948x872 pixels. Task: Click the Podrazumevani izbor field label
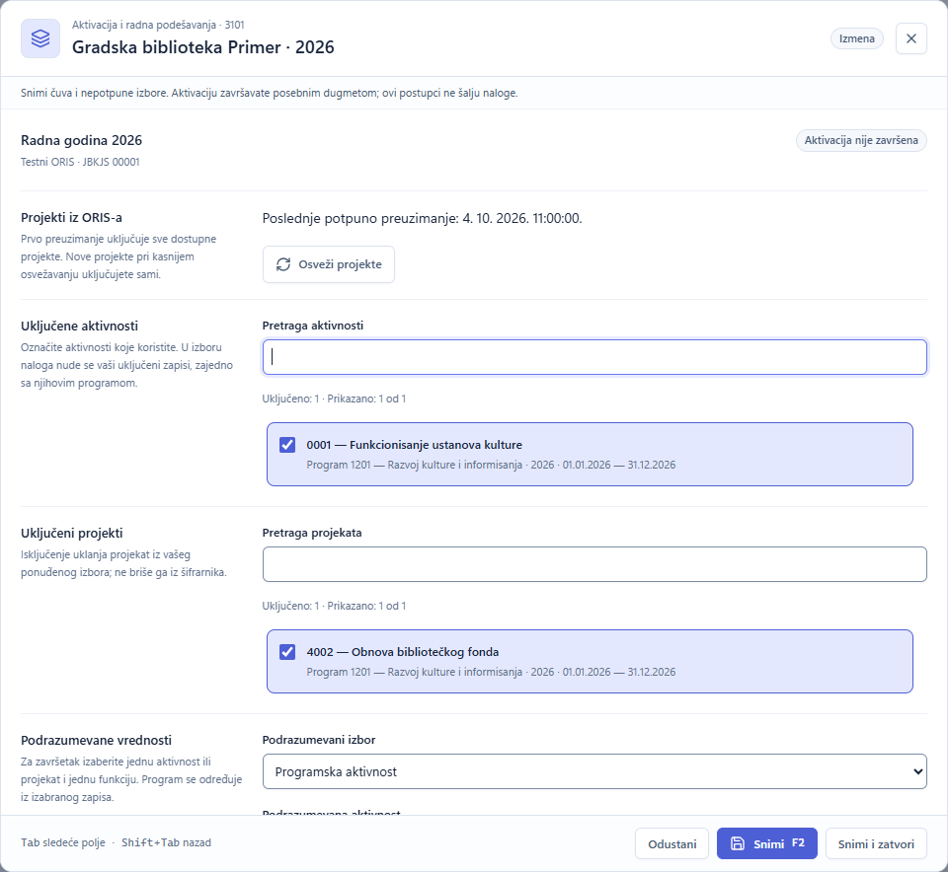[x=319, y=740]
